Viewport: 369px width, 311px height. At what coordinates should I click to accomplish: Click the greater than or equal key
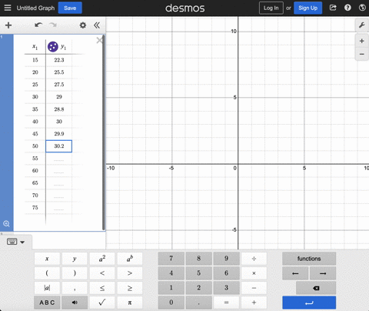[x=130, y=288]
